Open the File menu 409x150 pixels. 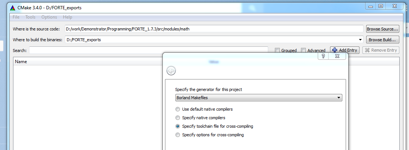pyautogui.click(x=16, y=17)
